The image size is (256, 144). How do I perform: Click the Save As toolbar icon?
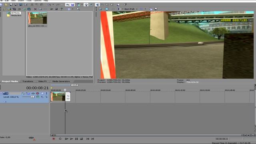(x=16, y=4)
